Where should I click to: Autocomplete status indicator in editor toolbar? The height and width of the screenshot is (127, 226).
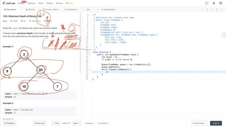(x=108, y=10)
